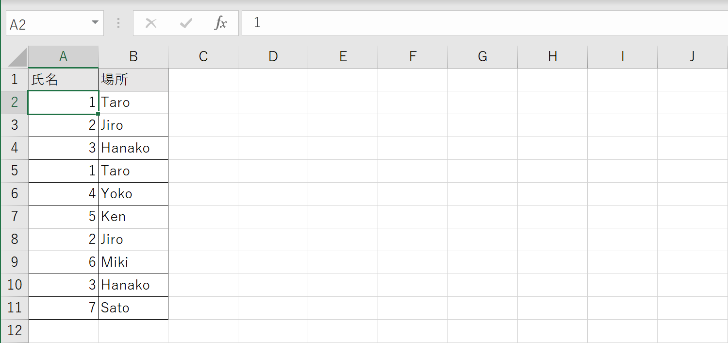Click the header cell containing 氏名
The height and width of the screenshot is (343, 728).
point(63,80)
